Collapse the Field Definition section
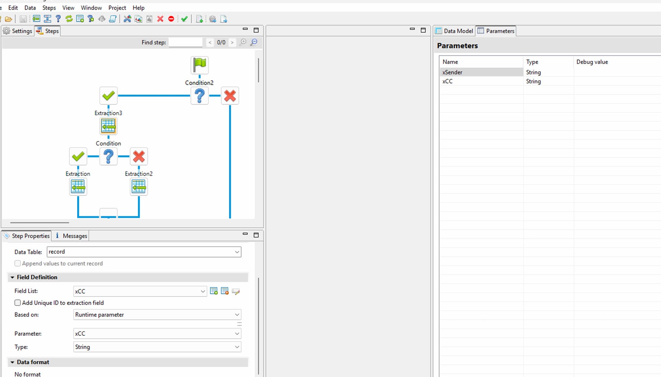Viewport: 661px width, 377px height. click(12, 277)
